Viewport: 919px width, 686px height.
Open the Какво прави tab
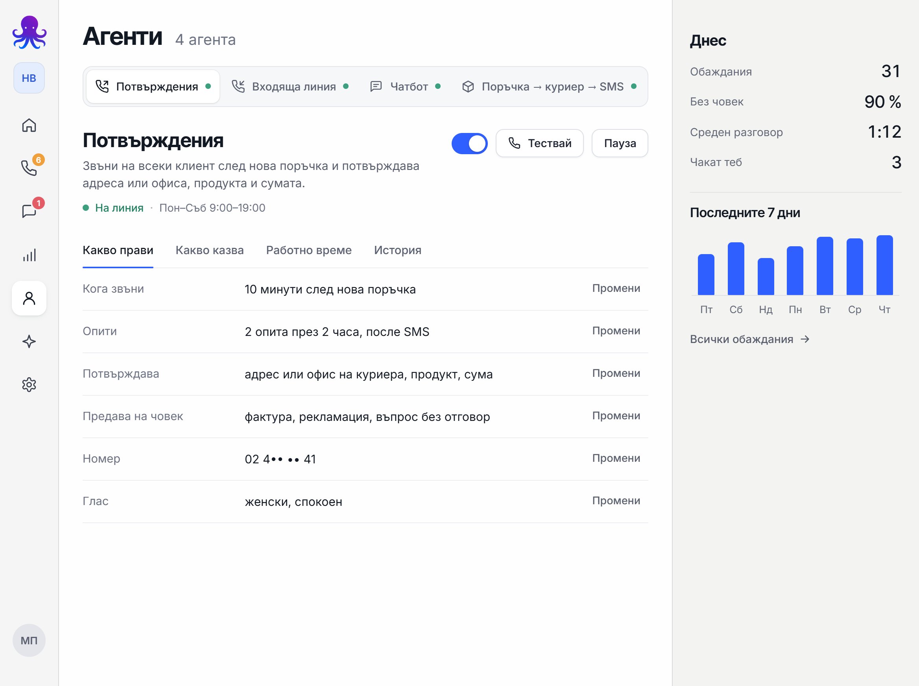[118, 250]
